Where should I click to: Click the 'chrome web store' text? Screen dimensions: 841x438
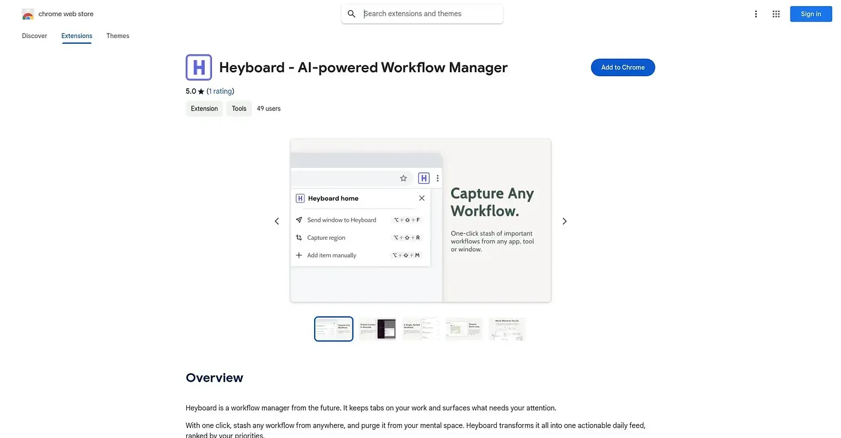click(x=66, y=14)
